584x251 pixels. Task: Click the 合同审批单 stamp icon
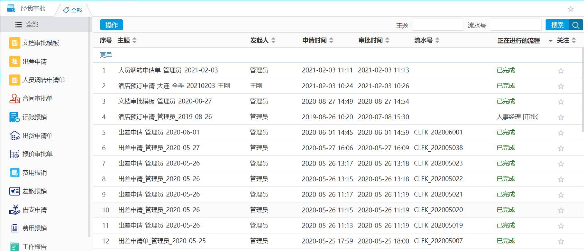coord(15,99)
